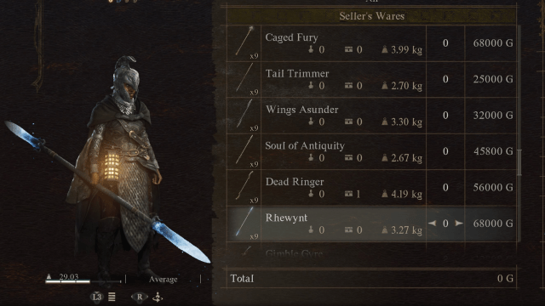This screenshot has height=306, width=545.
Task: Click the list lines icon beside L3
Action: coord(112,297)
